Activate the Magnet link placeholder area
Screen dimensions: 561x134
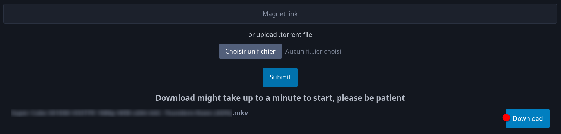tap(280, 14)
